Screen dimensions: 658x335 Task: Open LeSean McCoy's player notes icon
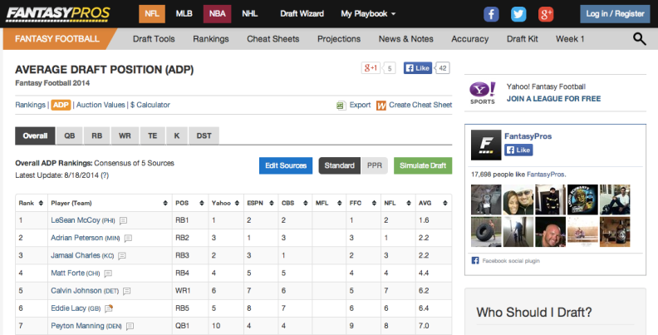(123, 220)
